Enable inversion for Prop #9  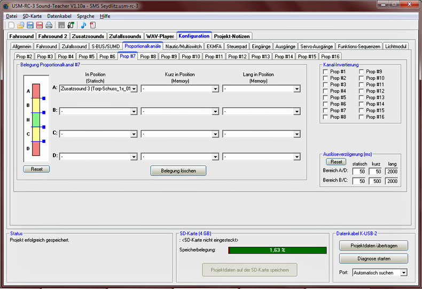tap(361, 71)
